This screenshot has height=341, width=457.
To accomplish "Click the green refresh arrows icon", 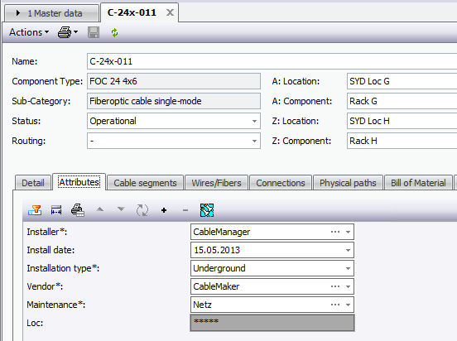I will click(x=114, y=32).
